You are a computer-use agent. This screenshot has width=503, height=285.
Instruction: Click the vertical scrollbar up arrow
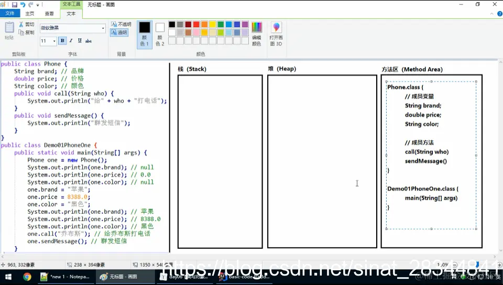point(500,62)
